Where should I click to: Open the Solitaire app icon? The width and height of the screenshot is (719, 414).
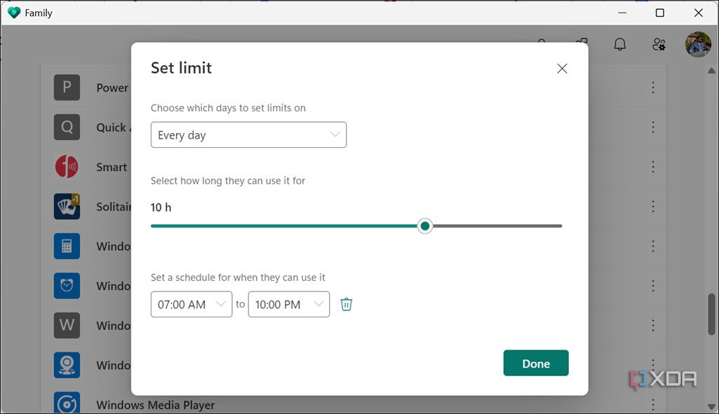[66, 206]
